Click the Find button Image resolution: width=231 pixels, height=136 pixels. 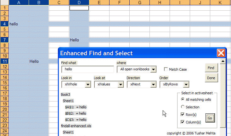pyautogui.click(x=211, y=68)
